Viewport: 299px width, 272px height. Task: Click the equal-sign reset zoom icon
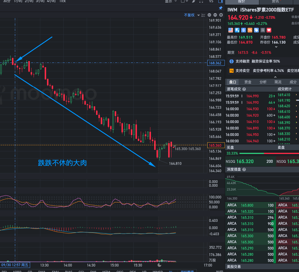click(x=209, y=15)
